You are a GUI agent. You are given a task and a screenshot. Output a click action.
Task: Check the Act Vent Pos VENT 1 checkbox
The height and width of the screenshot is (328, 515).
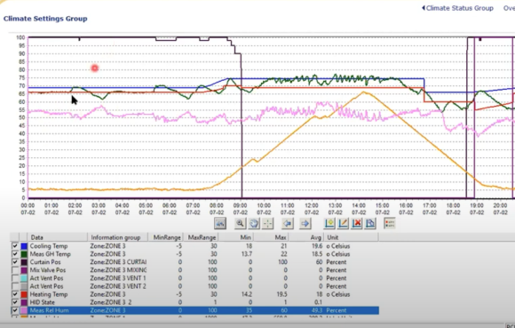15,278
